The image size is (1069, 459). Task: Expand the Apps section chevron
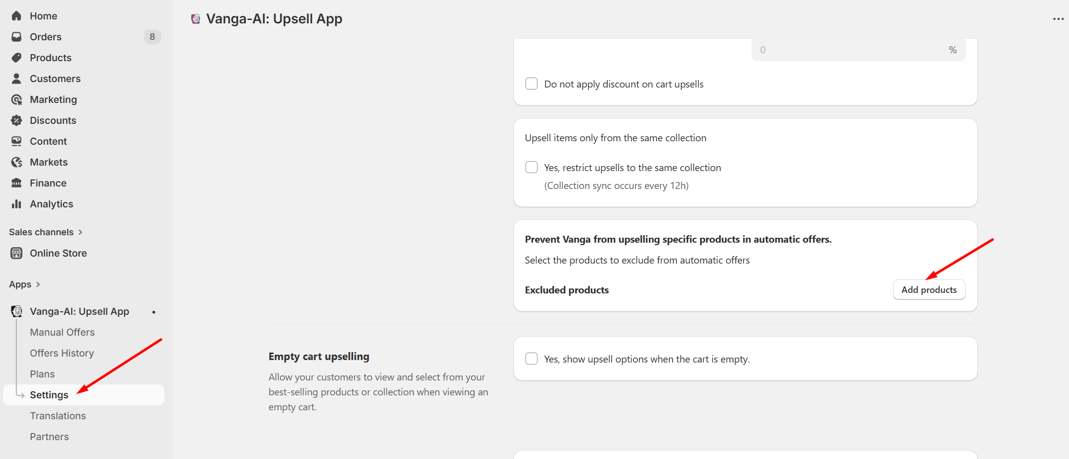(x=38, y=284)
